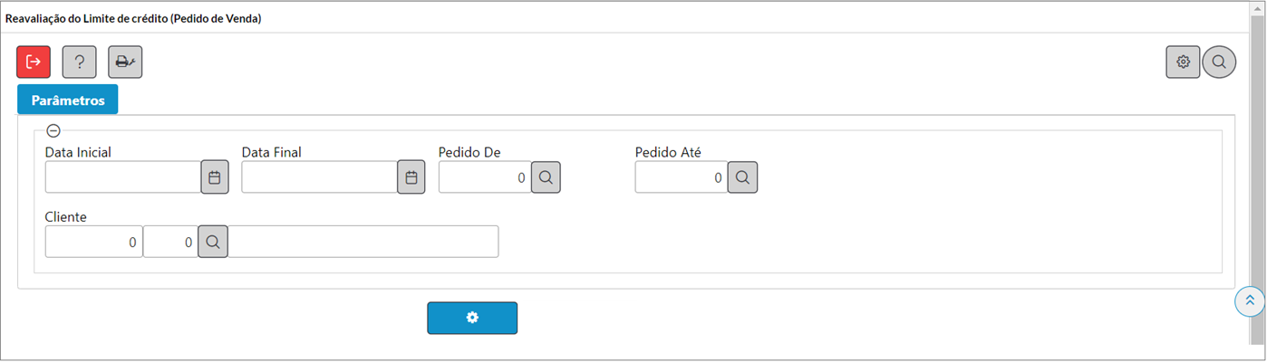Image resolution: width=1267 pixels, height=362 pixels.
Task: Focus the Data Inicial date field
Action: coord(123,177)
